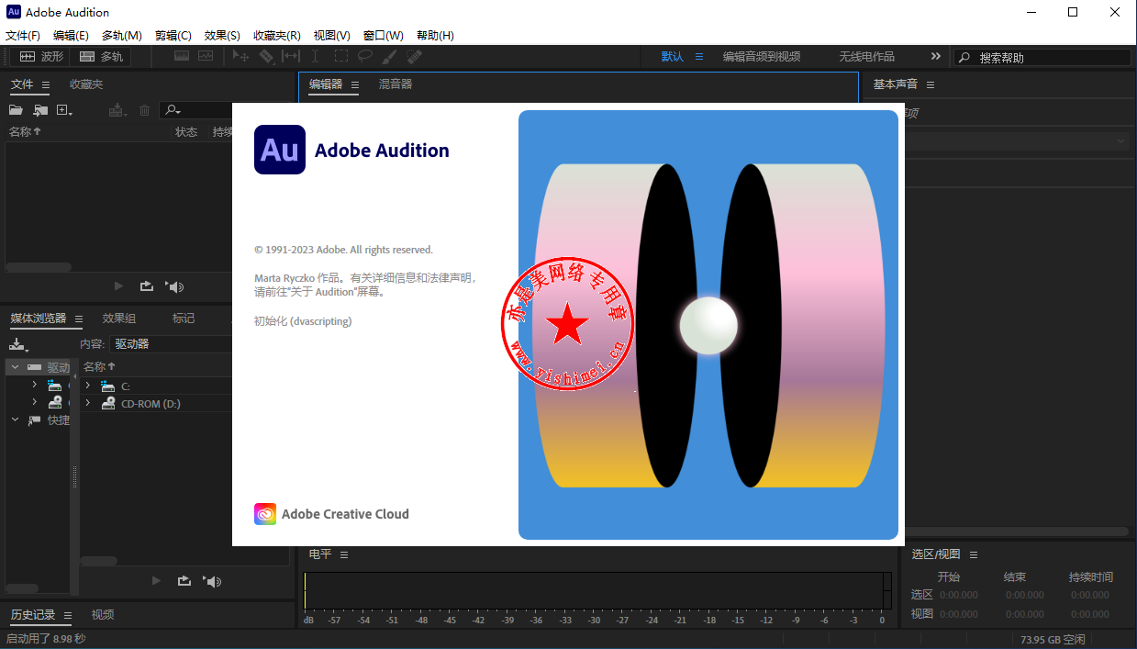Switch to 编辑音频到视频 workspace
The height and width of the screenshot is (649, 1137).
(x=762, y=57)
